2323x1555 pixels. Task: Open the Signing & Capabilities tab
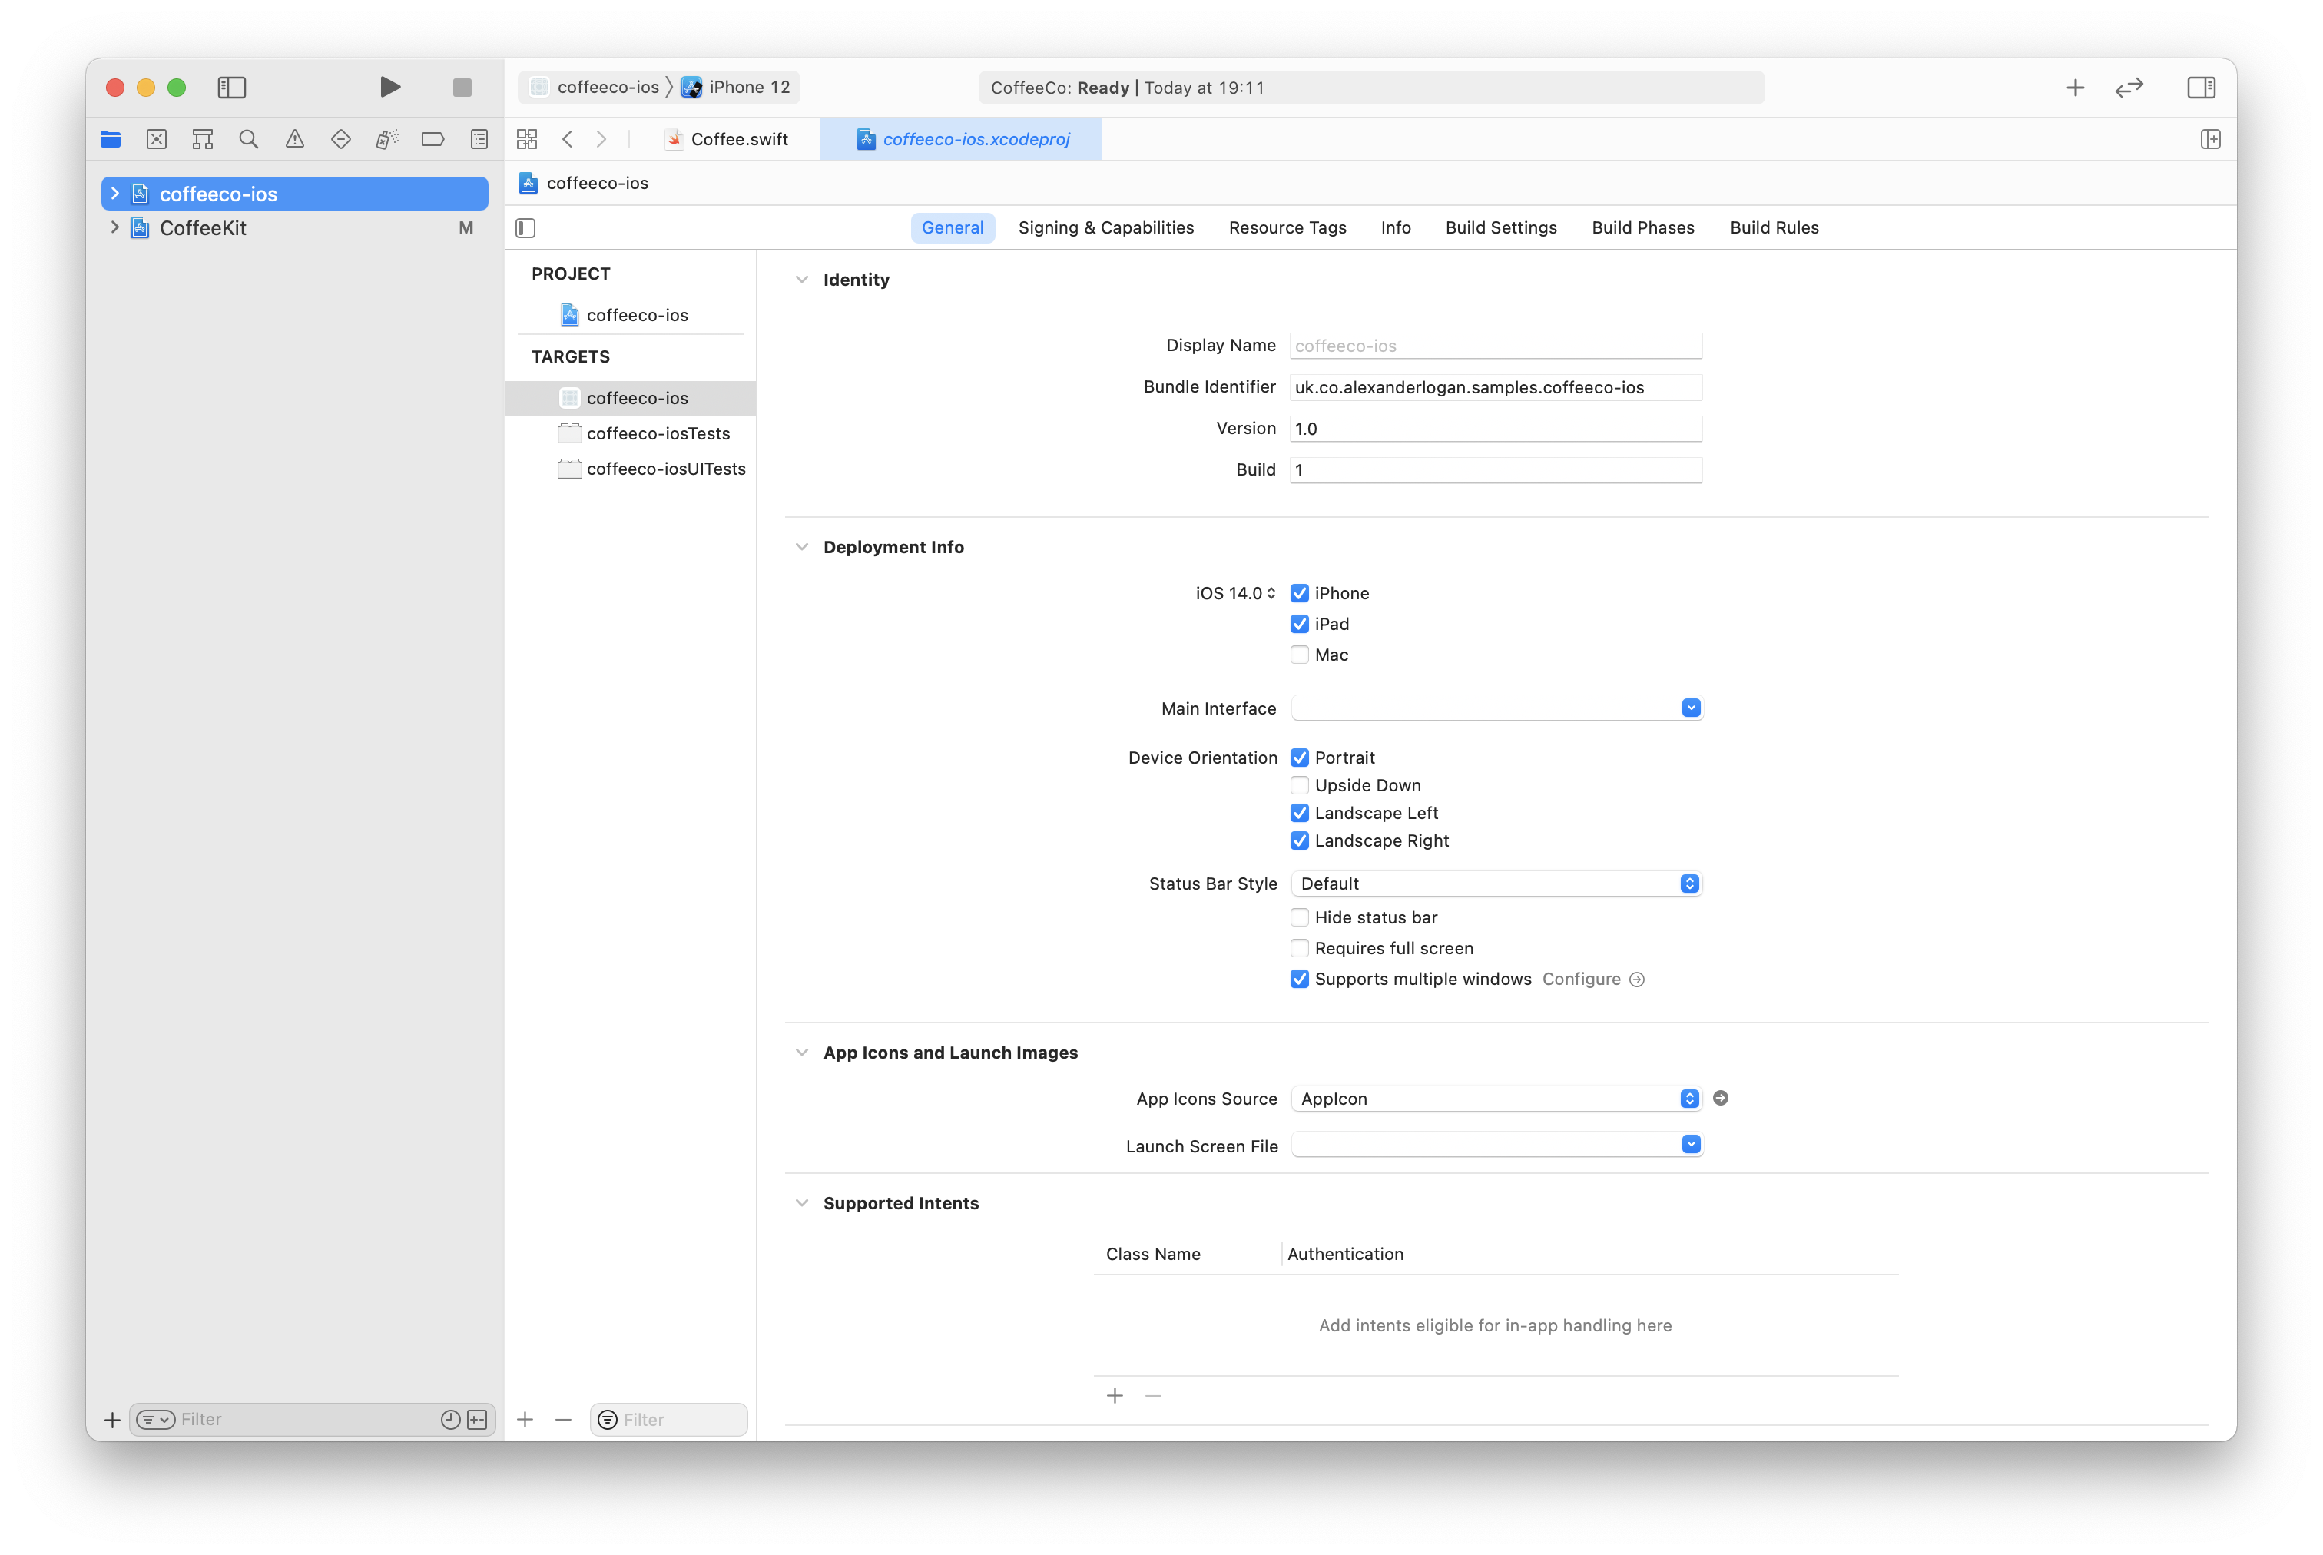[1105, 228]
